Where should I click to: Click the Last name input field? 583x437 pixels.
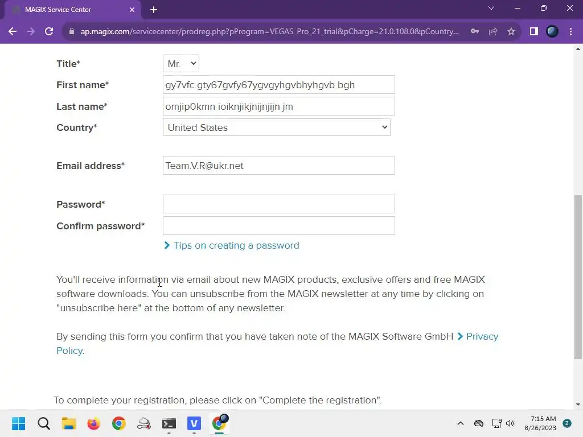tap(279, 106)
